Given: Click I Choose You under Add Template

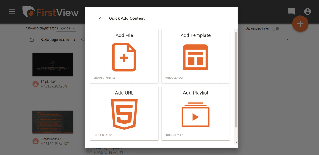Looking at the screenshot, I should tap(174, 78).
